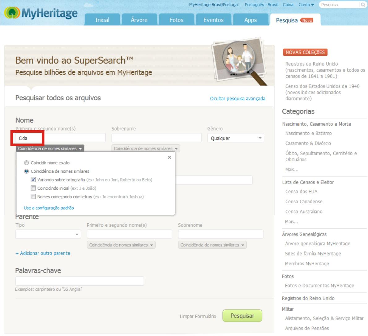Open the Apps tab
The width and height of the screenshot is (368, 336).
tap(250, 20)
